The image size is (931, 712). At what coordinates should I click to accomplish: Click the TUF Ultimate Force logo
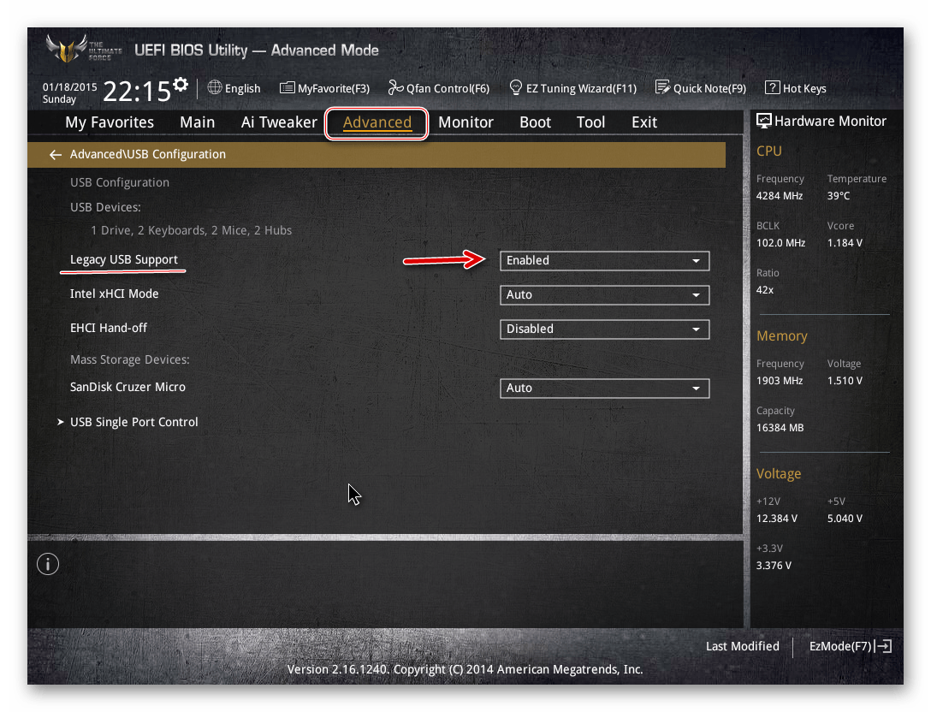[83, 50]
